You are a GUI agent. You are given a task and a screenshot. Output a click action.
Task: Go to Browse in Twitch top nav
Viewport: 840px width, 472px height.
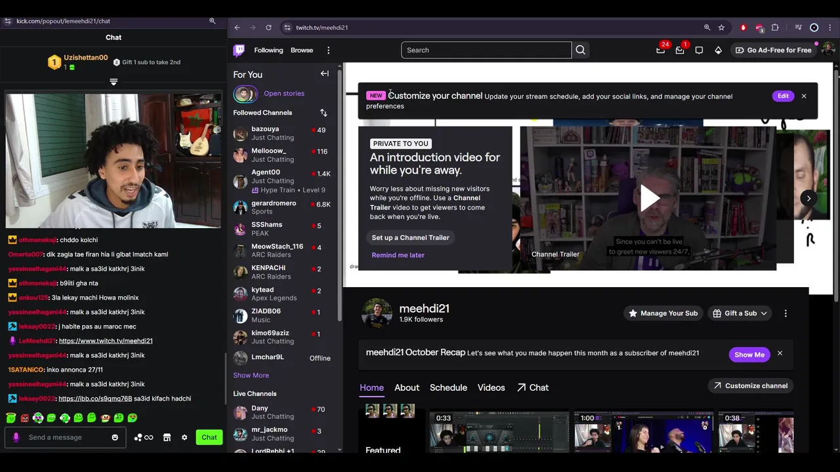click(302, 50)
